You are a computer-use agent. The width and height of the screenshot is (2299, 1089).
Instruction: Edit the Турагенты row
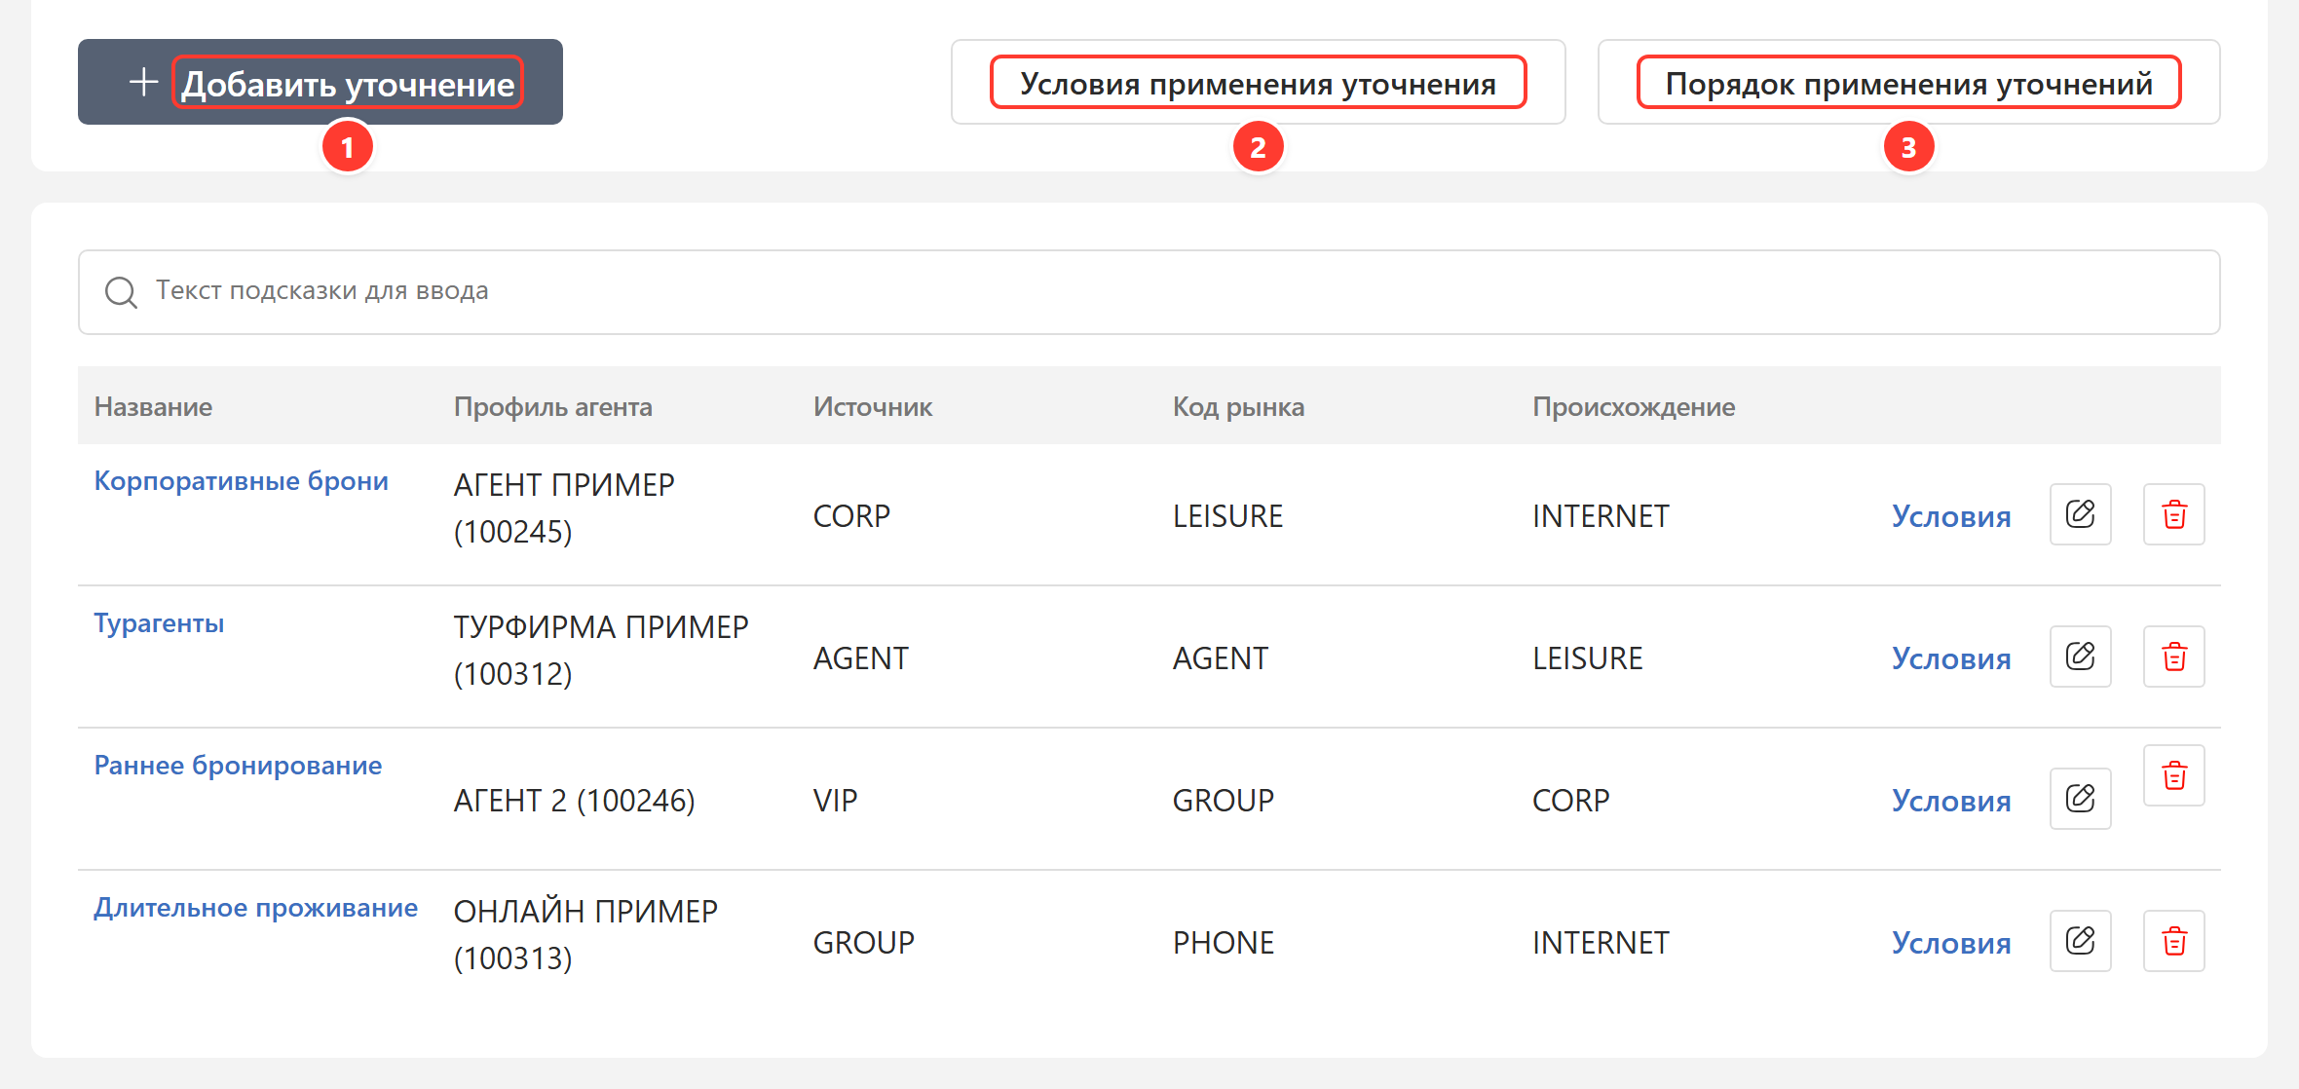2081,657
